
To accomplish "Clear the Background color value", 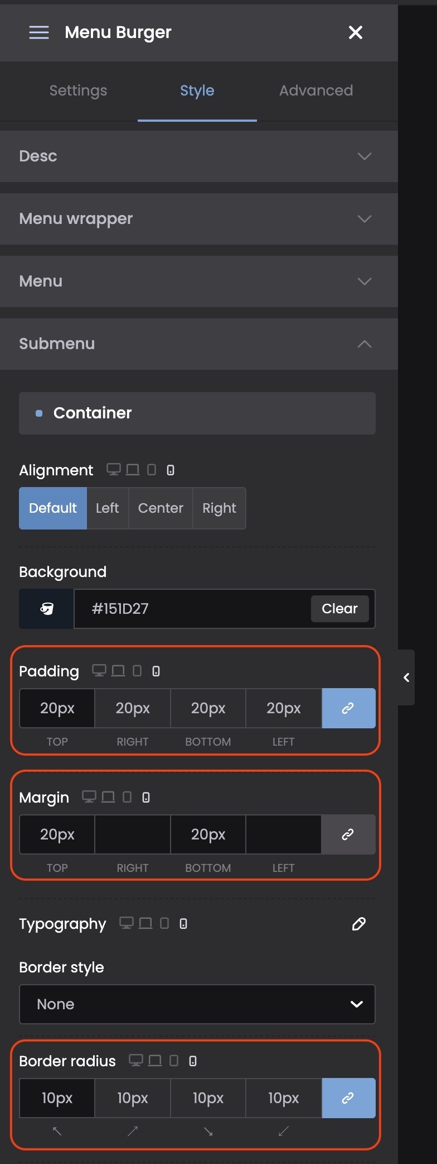I will 339,609.
